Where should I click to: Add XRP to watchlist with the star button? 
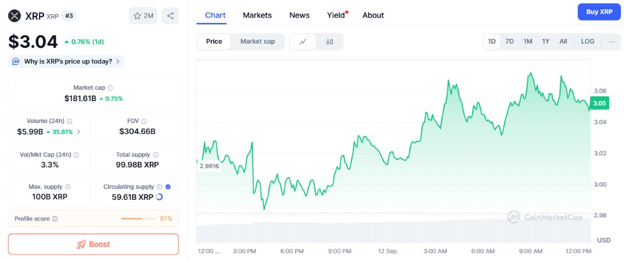[144, 16]
